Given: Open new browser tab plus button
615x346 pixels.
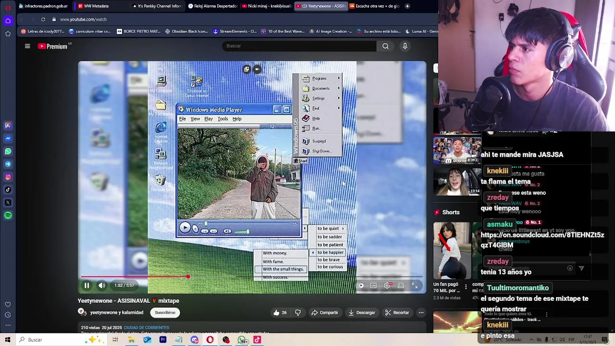Looking at the screenshot, I should (407, 6).
